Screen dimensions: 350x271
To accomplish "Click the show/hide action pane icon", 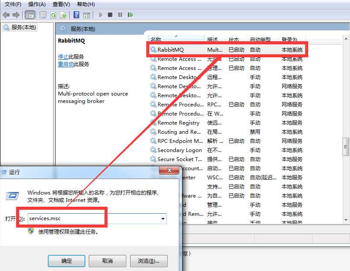I will pyautogui.click(x=87, y=15).
